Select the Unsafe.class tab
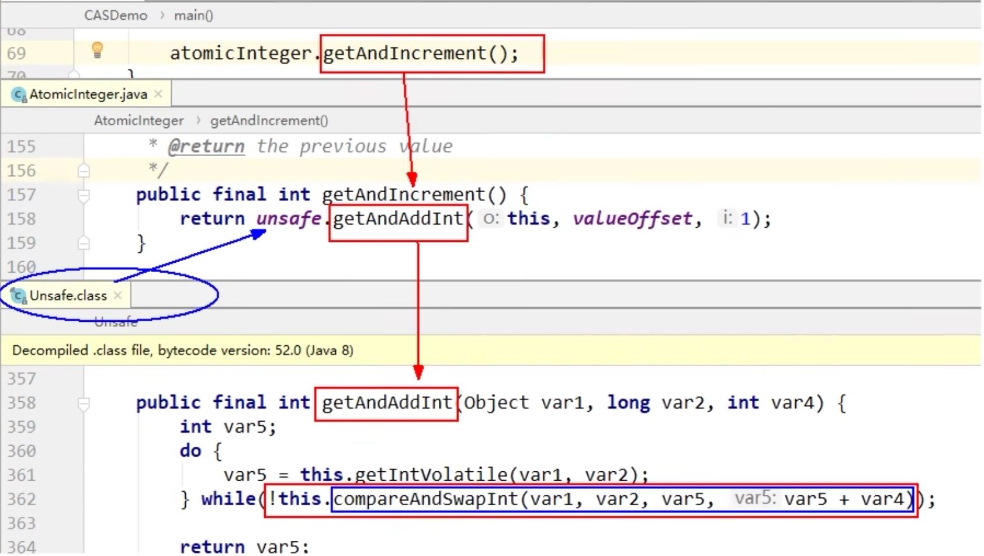This screenshot has width=984, height=556. click(68, 296)
